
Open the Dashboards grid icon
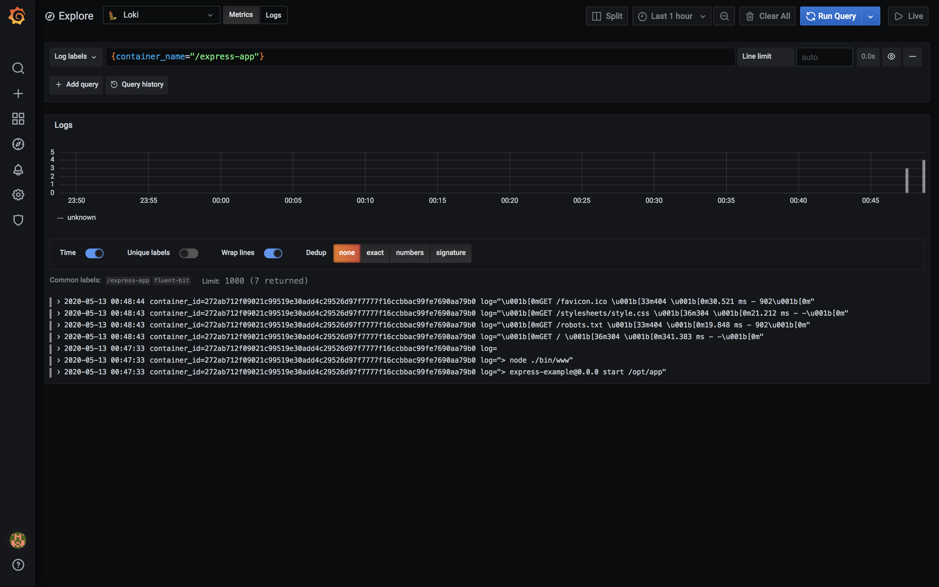point(18,119)
